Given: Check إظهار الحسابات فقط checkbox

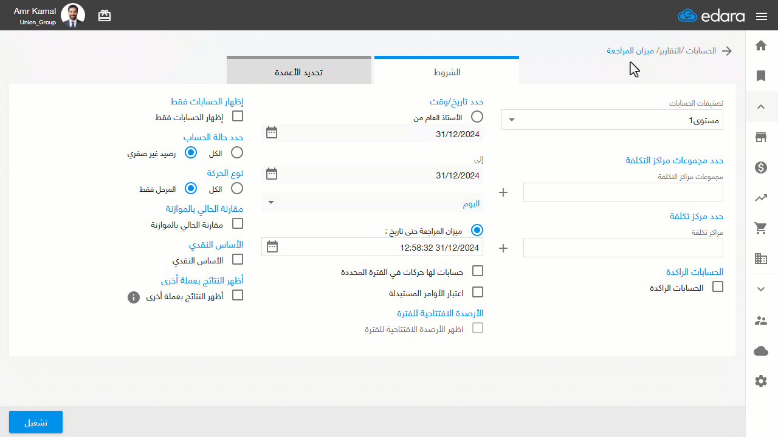Looking at the screenshot, I should pos(238,116).
